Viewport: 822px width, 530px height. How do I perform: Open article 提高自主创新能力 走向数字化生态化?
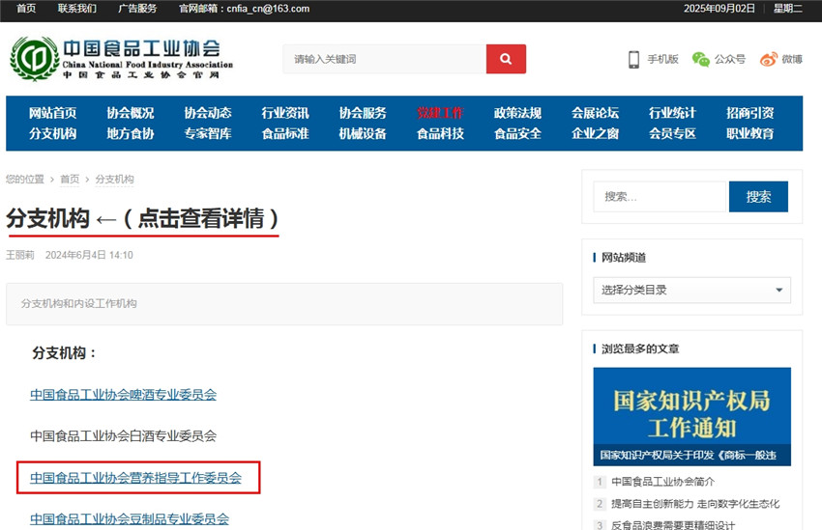coord(695,504)
